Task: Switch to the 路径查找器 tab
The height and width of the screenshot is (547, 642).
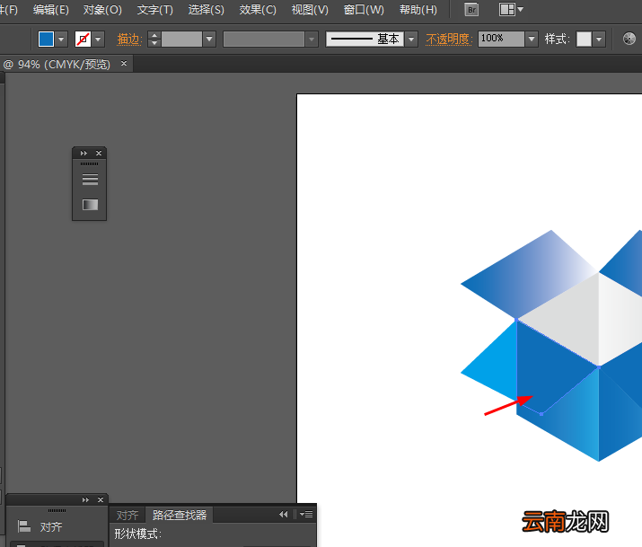Action: 180,515
